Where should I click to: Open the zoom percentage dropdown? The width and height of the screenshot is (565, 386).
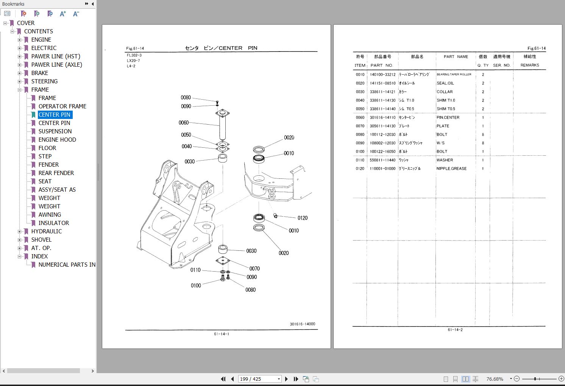click(x=511, y=379)
